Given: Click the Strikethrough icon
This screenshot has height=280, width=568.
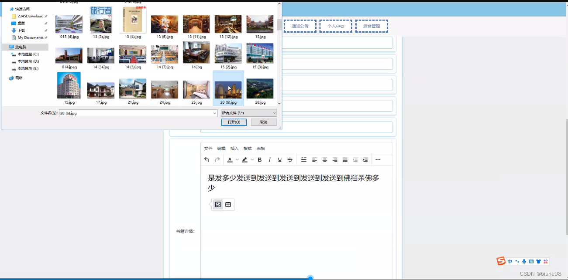Looking at the screenshot, I should (x=290, y=160).
